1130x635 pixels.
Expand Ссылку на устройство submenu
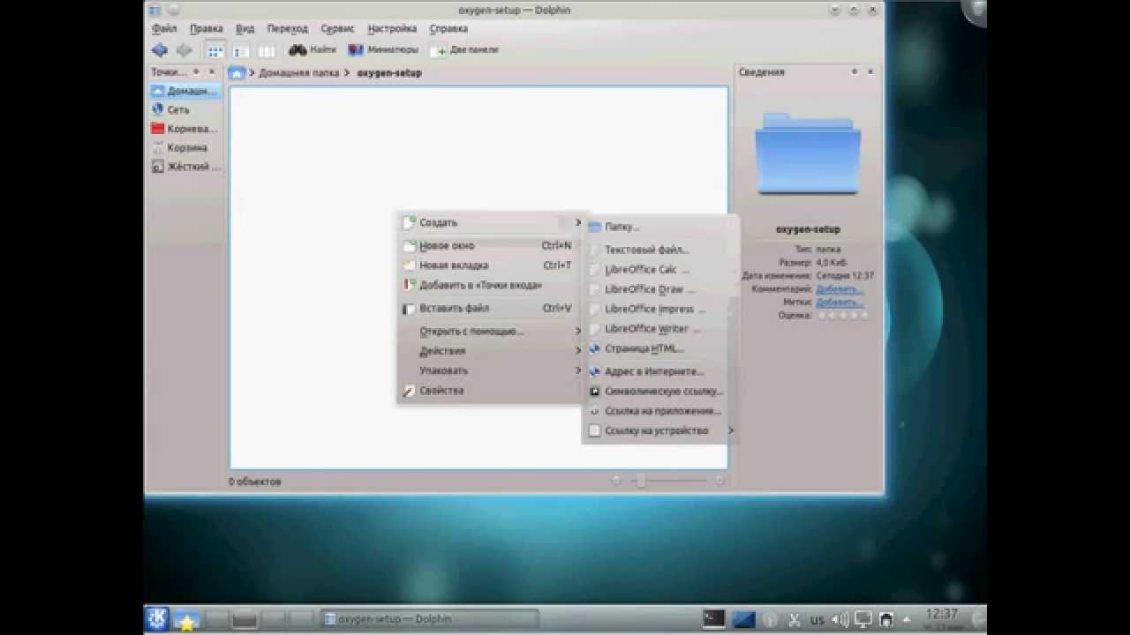(x=659, y=431)
